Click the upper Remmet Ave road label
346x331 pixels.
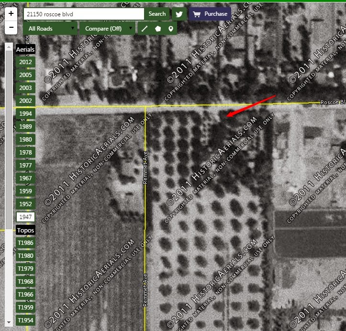[x=145, y=167]
